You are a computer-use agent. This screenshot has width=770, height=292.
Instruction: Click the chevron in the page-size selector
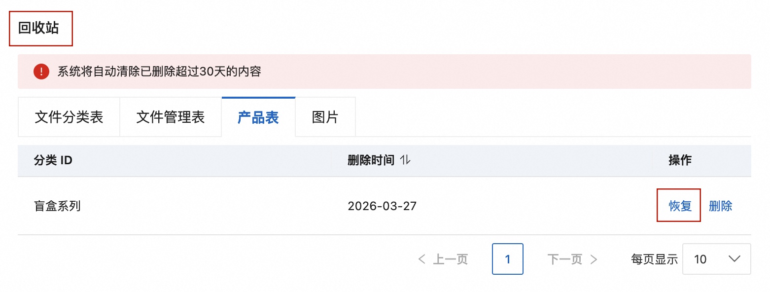pyautogui.click(x=735, y=259)
